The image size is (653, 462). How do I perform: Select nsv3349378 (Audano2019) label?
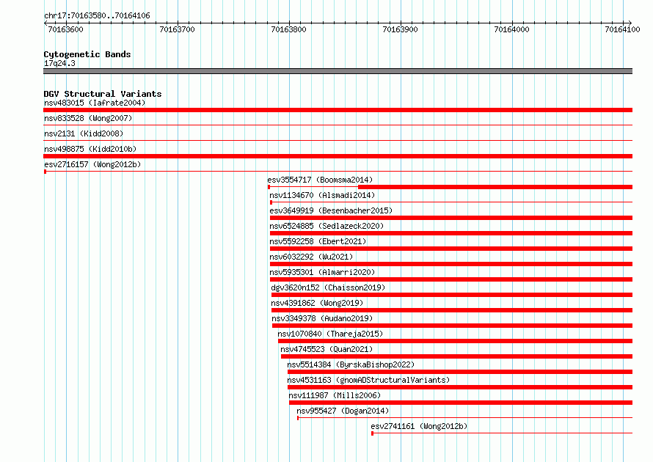(x=322, y=318)
